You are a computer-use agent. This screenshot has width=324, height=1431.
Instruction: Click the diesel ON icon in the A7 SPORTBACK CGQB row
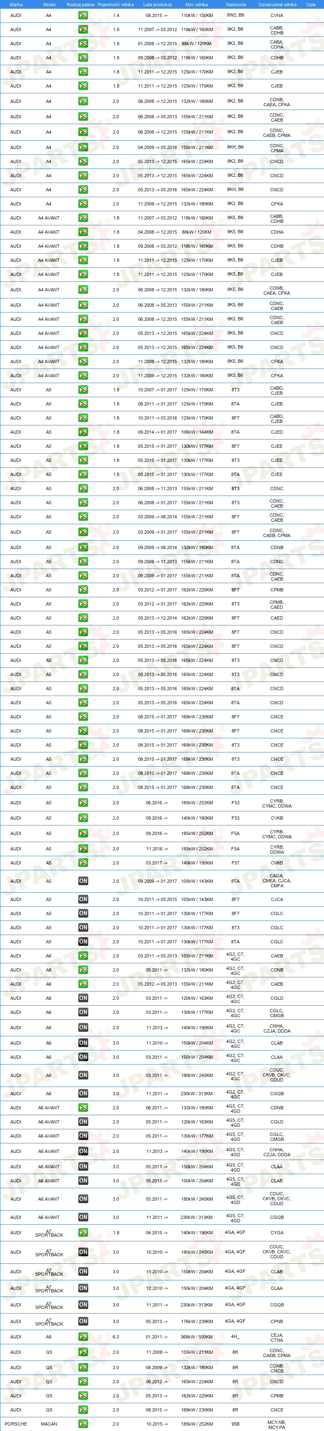[x=83, y=1304]
